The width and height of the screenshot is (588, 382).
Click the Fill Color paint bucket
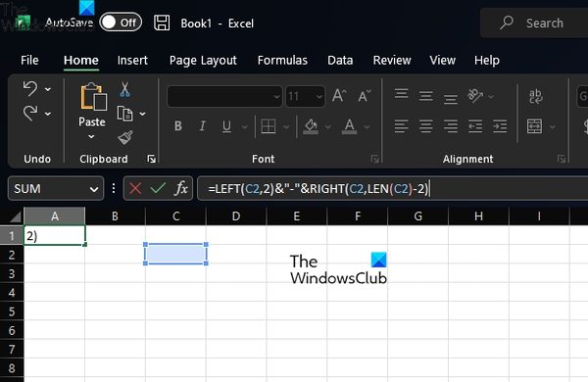pyautogui.click(x=311, y=126)
